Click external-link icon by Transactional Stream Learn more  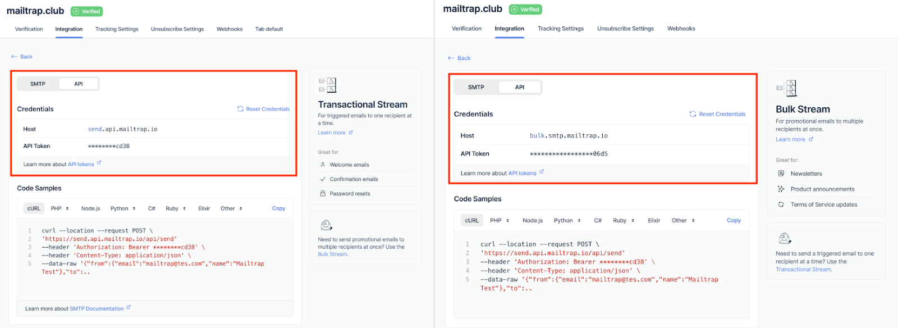351,133
